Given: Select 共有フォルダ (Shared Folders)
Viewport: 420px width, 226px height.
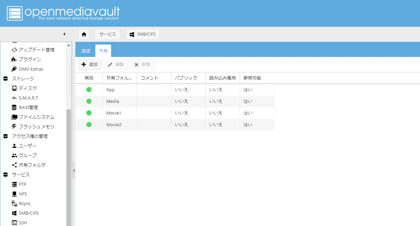Looking at the screenshot, I should 31,165.
